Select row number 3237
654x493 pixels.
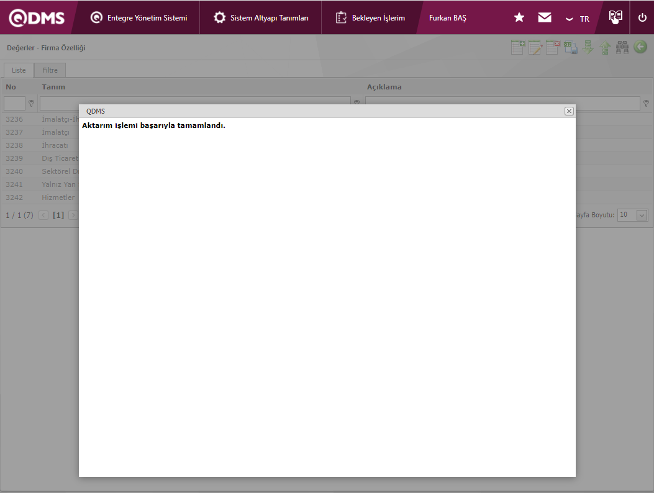coord(14,132)
